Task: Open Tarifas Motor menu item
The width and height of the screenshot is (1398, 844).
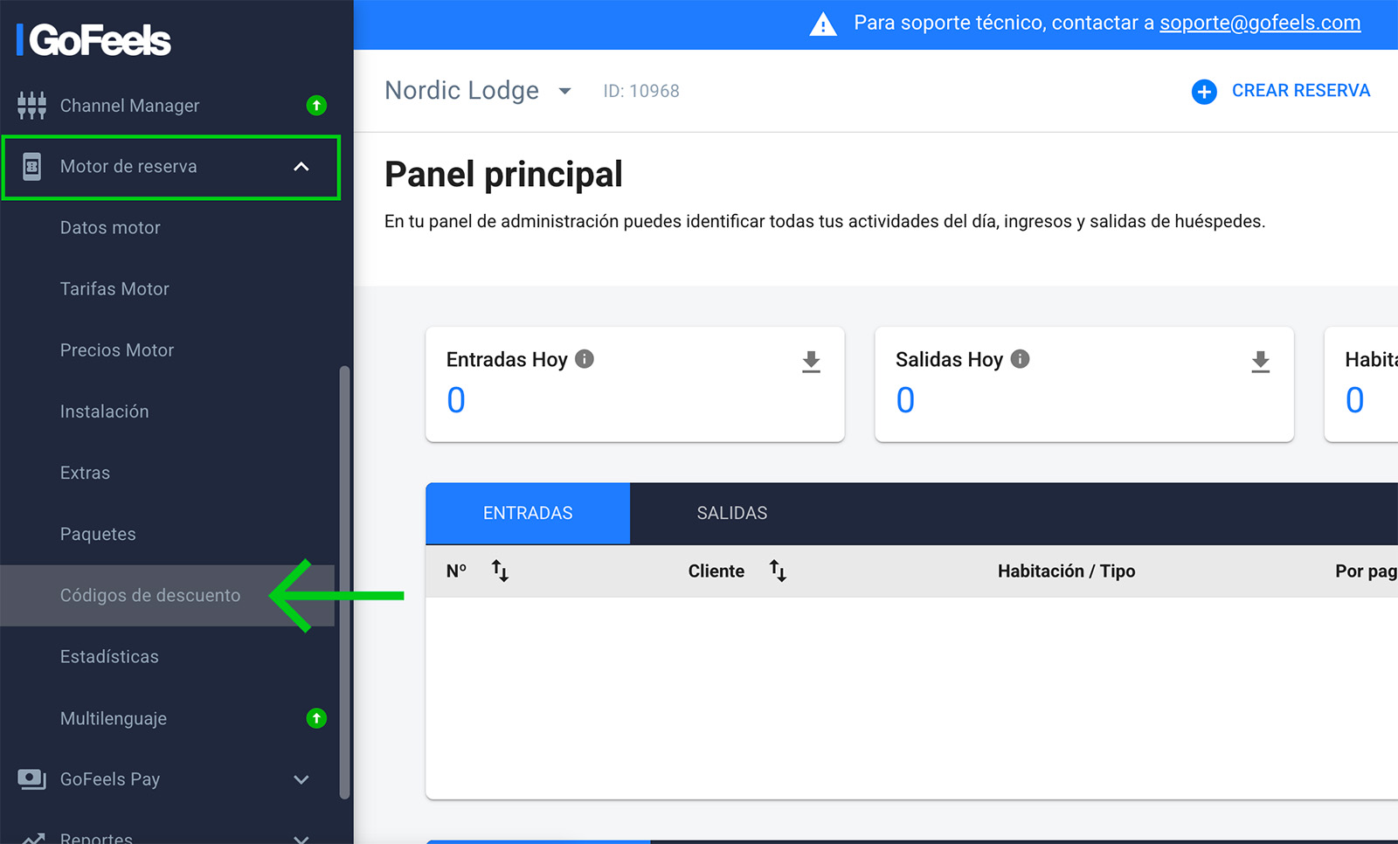Action: coord(114,289)
